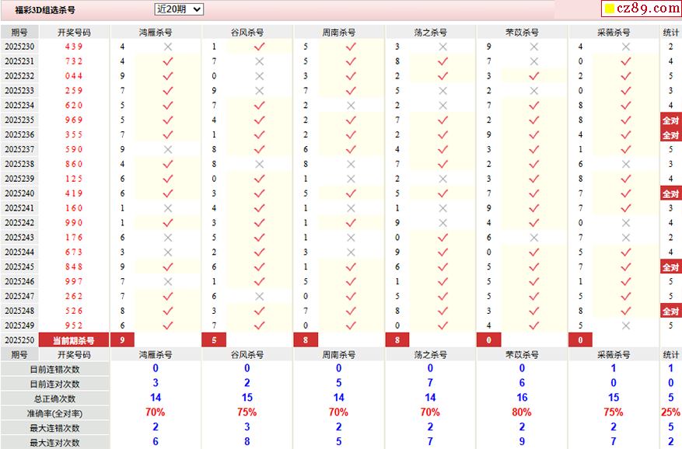Click the gray X in 采薇杀号 for period 2025238
This screenshot has height=449, width=682.
pos(626,164)
